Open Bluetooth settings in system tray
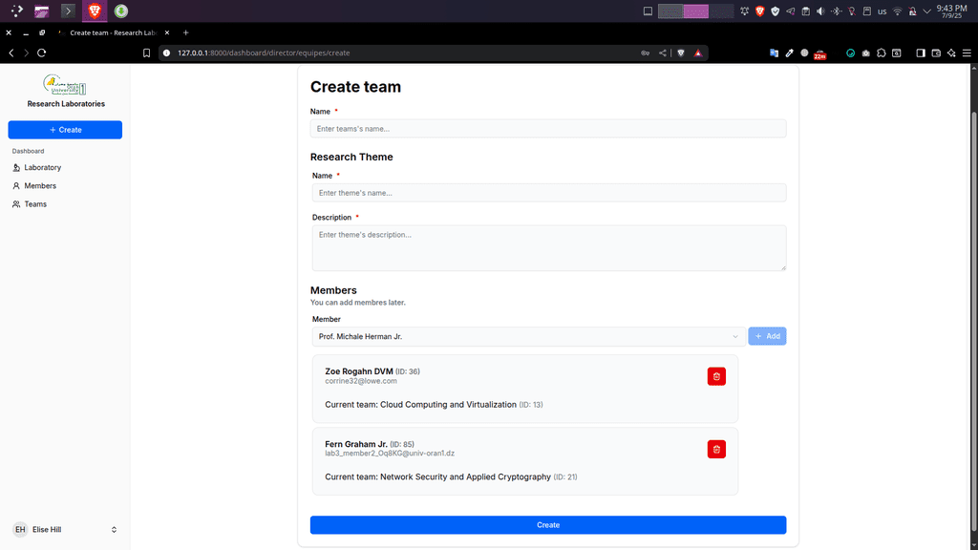The width and height of the screenshot is (978, 550). pos(837,11)
